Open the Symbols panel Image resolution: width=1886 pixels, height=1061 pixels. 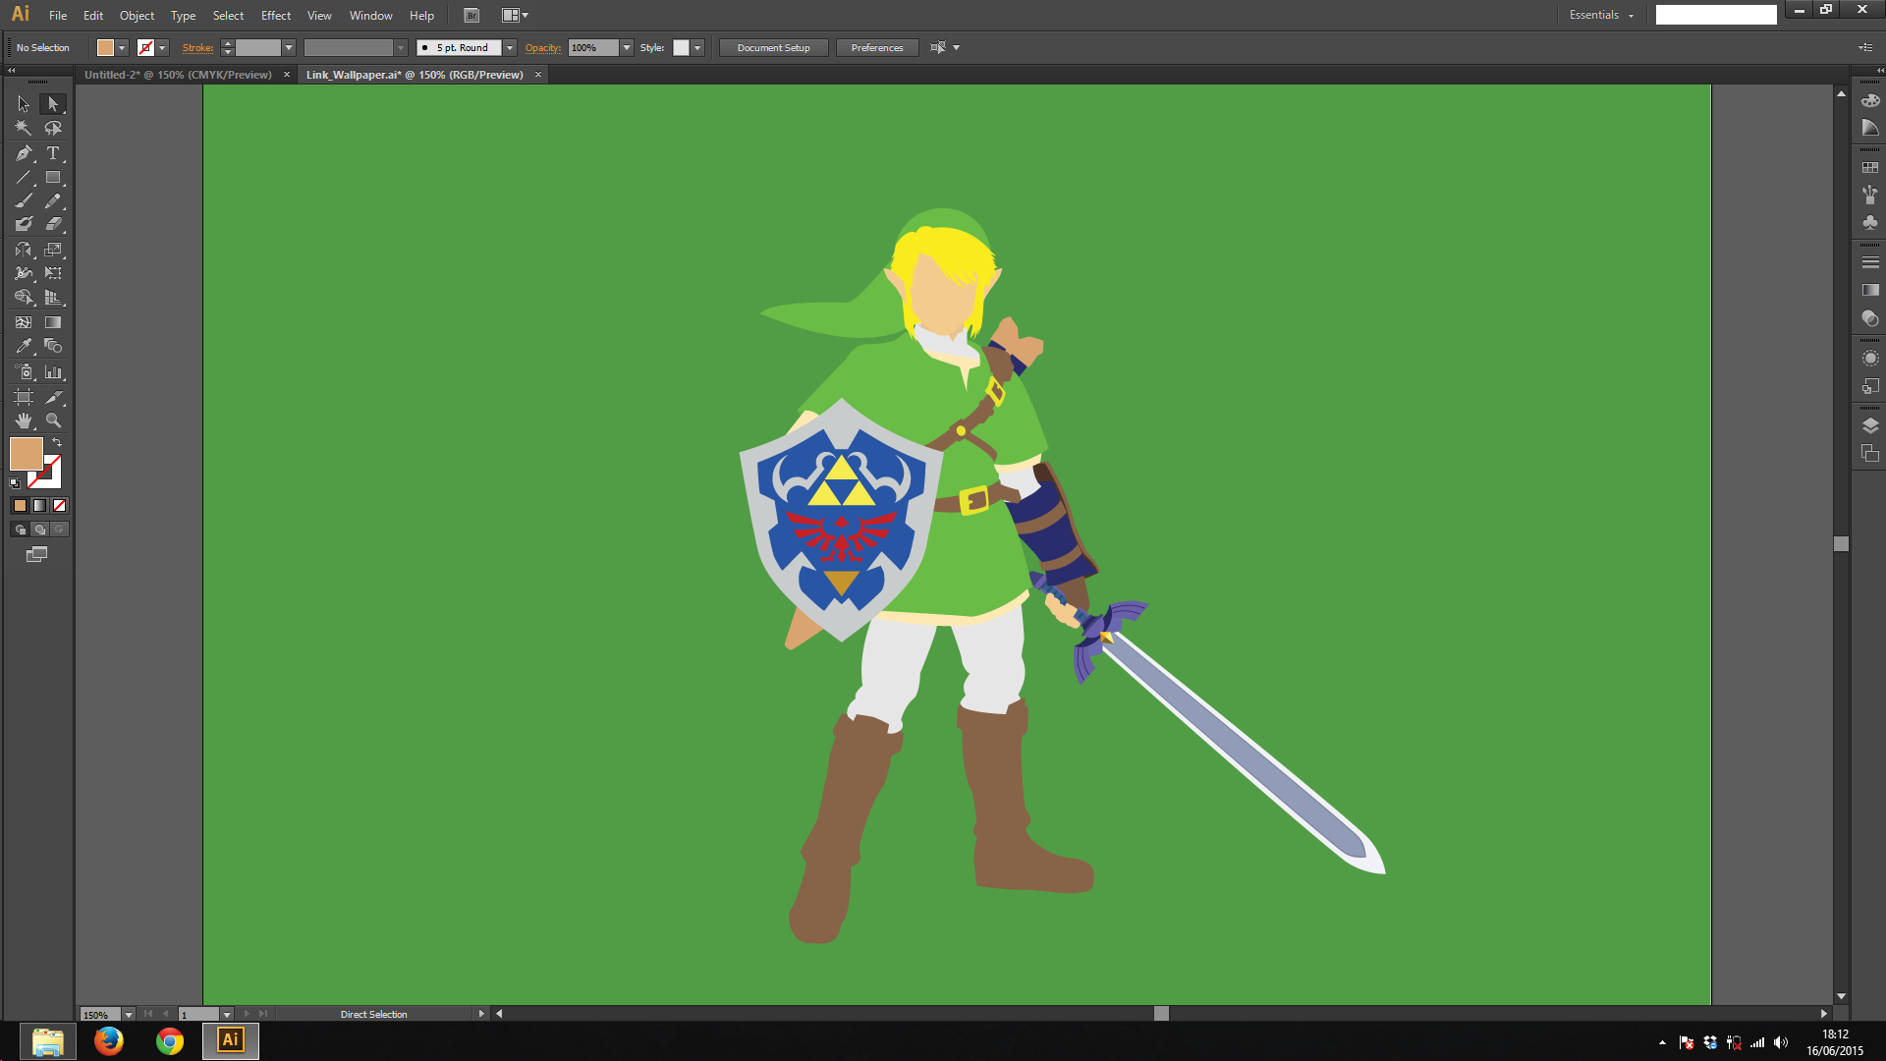point(1870,223)
